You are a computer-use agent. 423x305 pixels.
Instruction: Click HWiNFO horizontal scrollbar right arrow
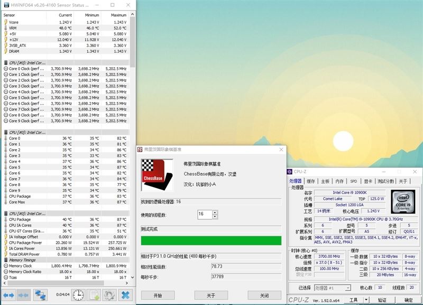point(127,283)
